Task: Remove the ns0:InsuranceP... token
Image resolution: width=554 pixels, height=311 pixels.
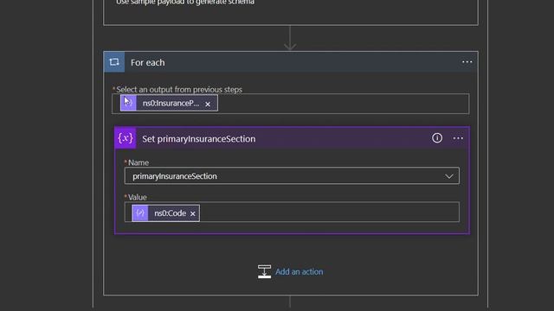Action: pos(208,104)
